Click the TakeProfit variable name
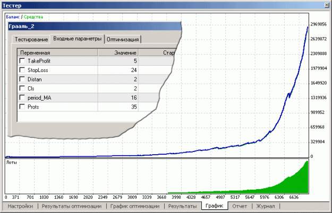Viewport: 332px width, 213px height. coord(39,61)
